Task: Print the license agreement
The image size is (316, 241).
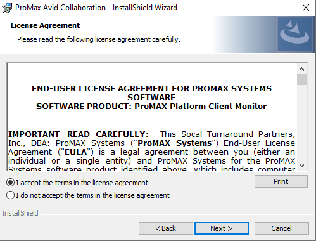Action: (x=281, y=181)
